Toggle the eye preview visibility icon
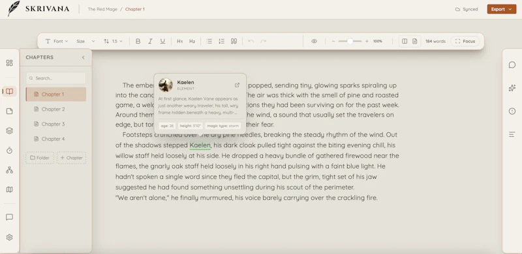This screenshot has width=522, height=254. point(314,41)
